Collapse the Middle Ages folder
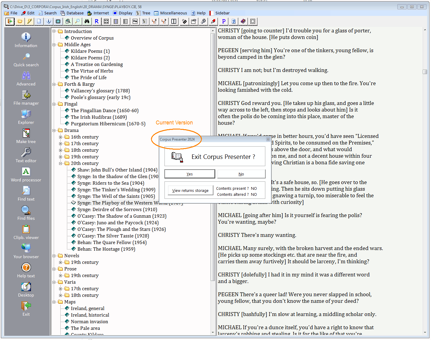The width and height of the screenshot is (431, 340). pos(54,45)
